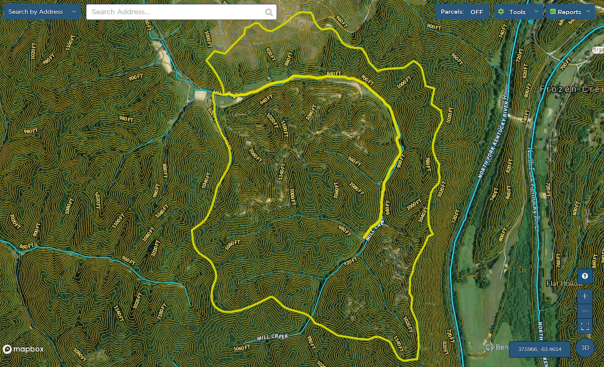Image resolution: width=604 pixels, height=367 pixels.
Task: Open the Reports menu label
Action: [x=569, y=12]
